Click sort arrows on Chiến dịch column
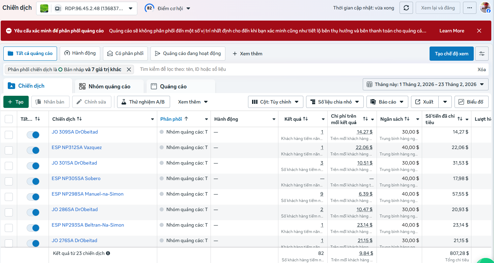This screenshot has width=494, height=263. (79, 119)
